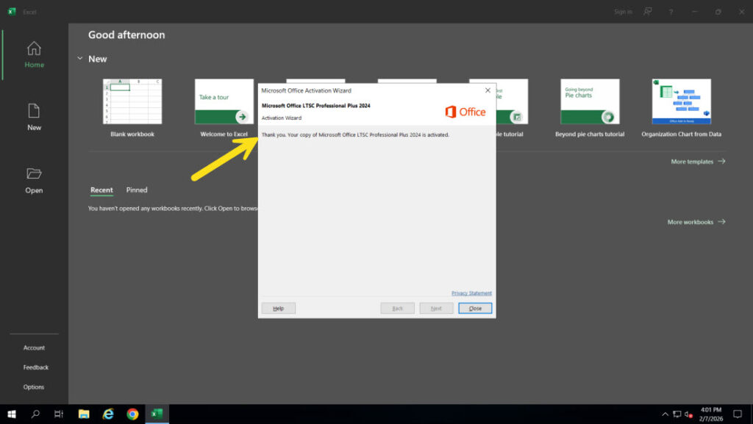Switch to the Recent tab
Image resolution: width=753 pixels, height=424 pixels.
(x=101, y=190)
